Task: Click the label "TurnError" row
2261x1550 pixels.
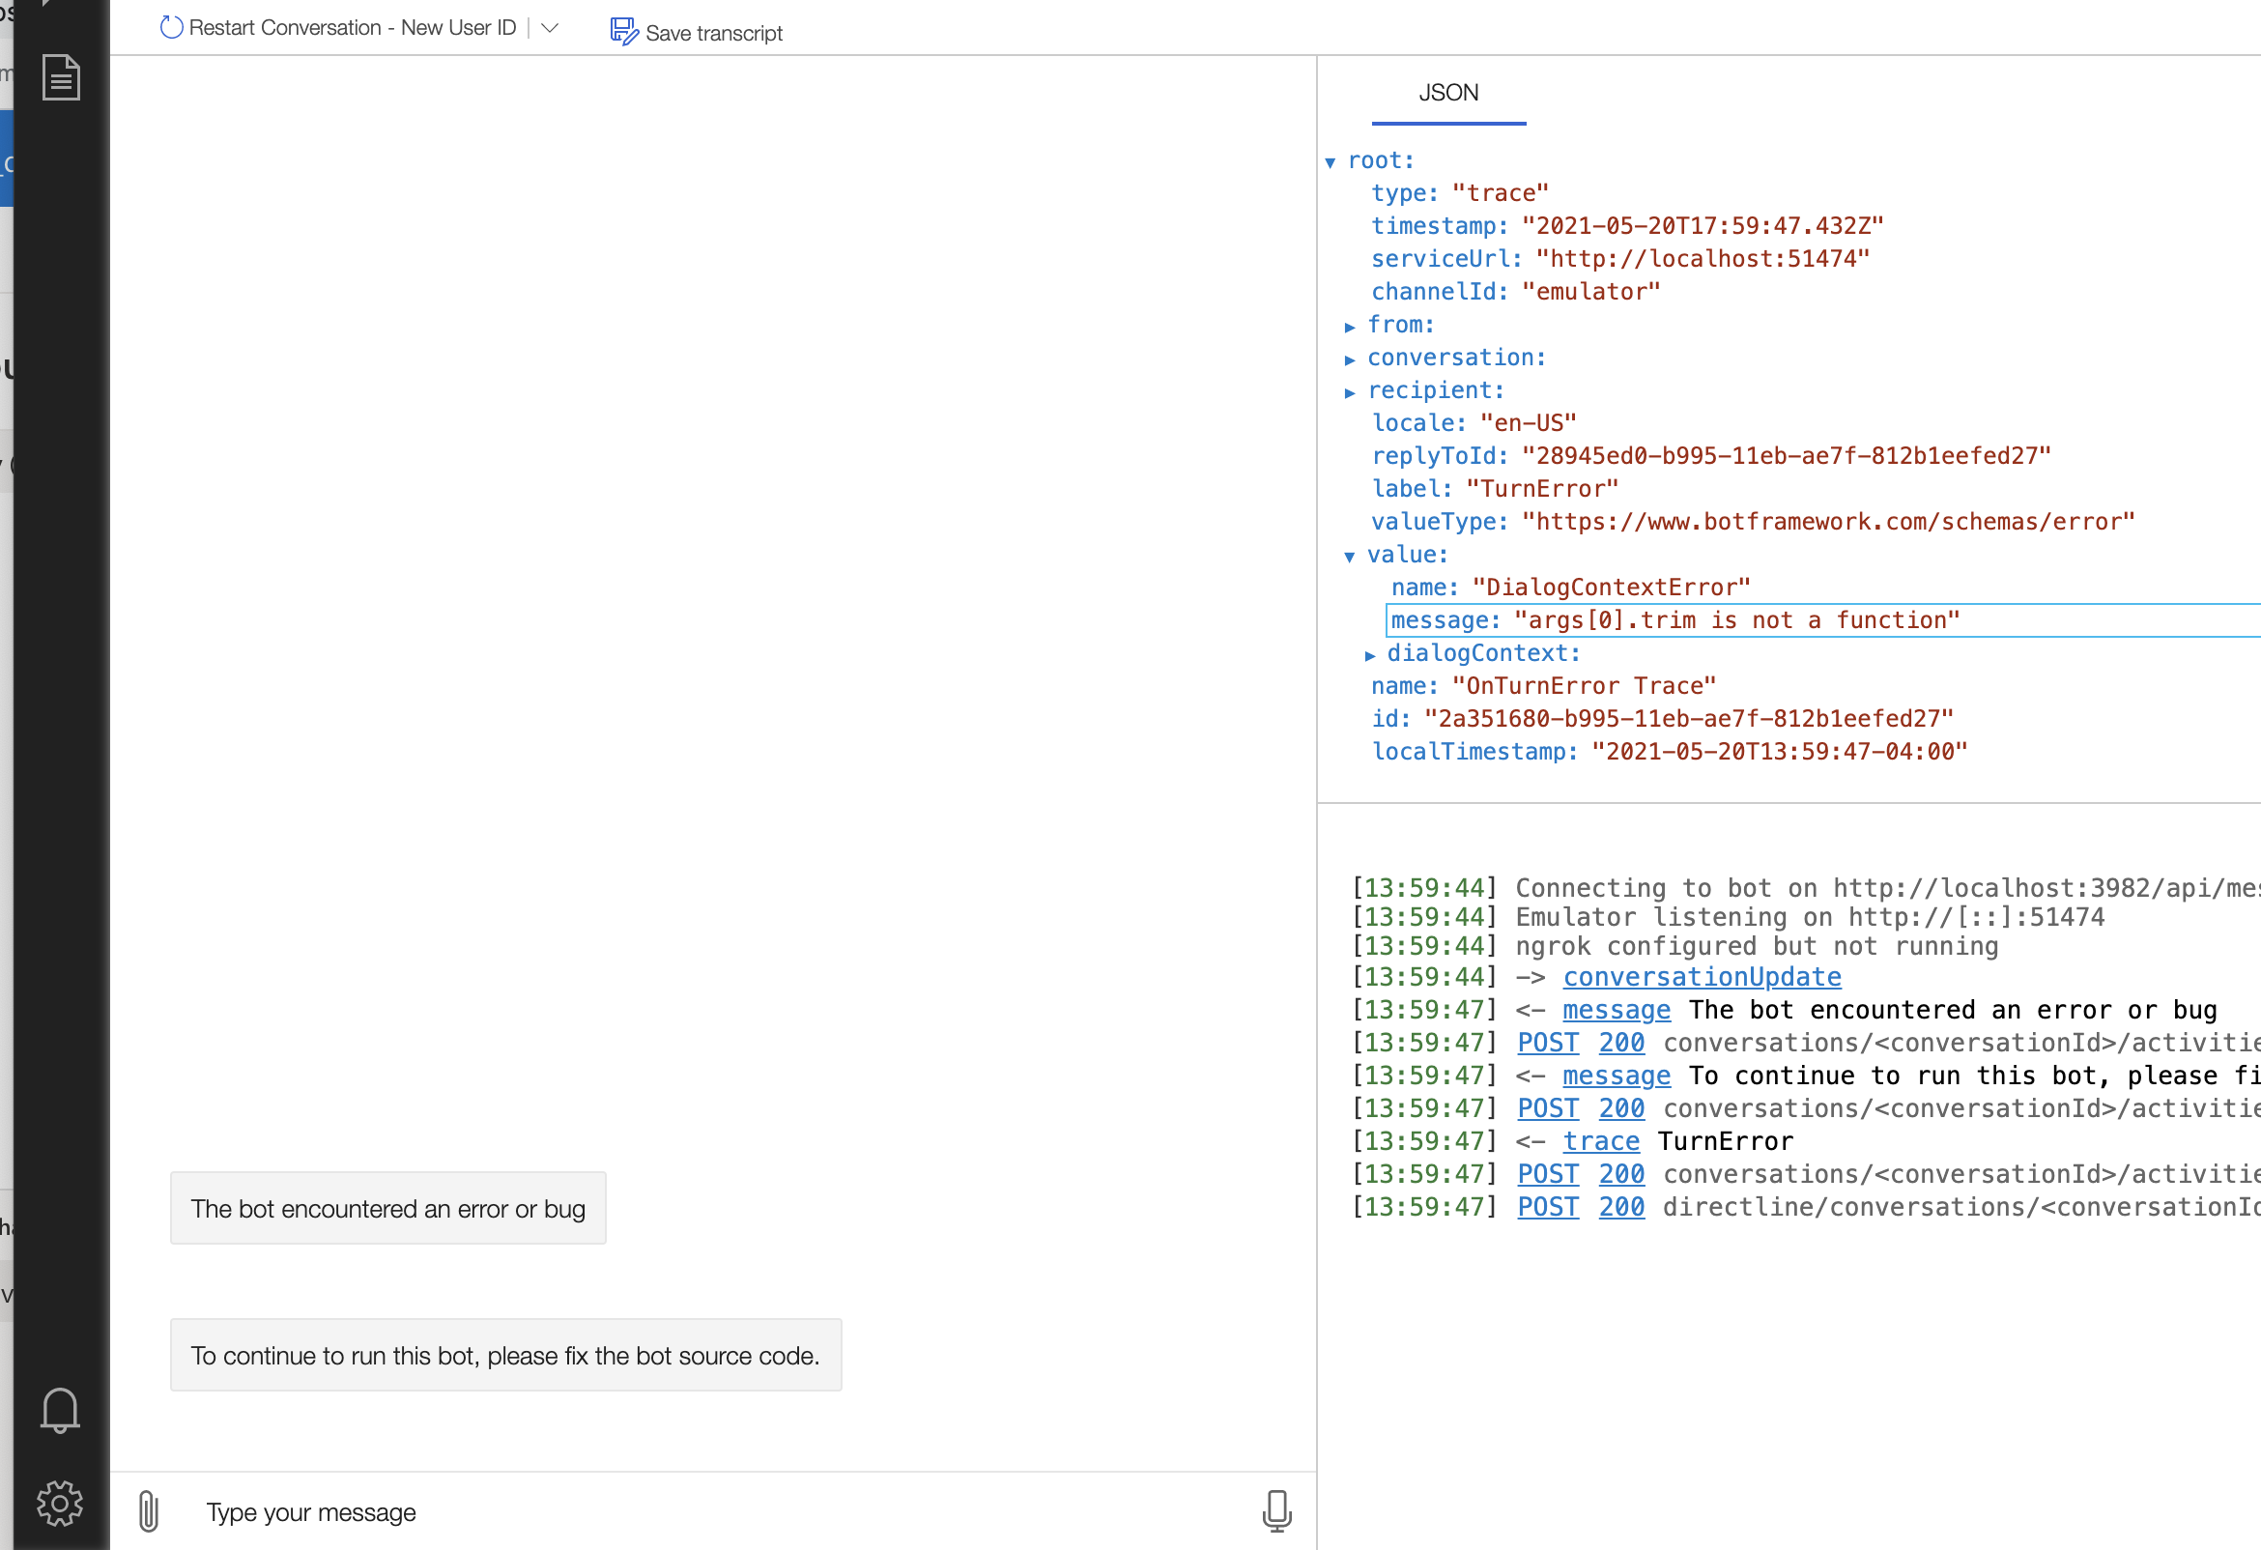Action: [x=1495, y=489]
